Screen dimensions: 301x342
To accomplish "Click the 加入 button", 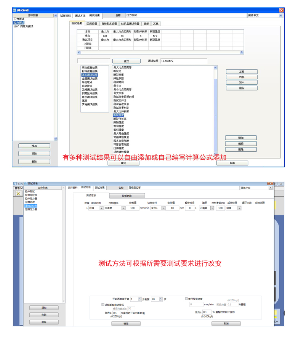I will point(242,82).
